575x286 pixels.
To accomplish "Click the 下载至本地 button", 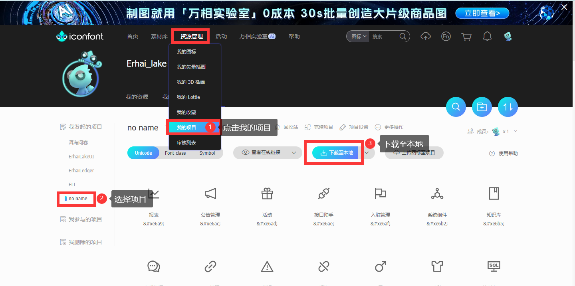I will [x=337, y=153].
